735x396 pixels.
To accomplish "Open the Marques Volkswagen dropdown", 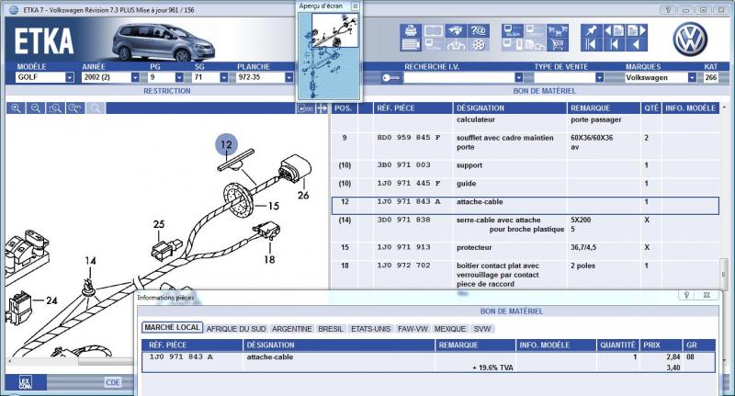I will 692,77.
